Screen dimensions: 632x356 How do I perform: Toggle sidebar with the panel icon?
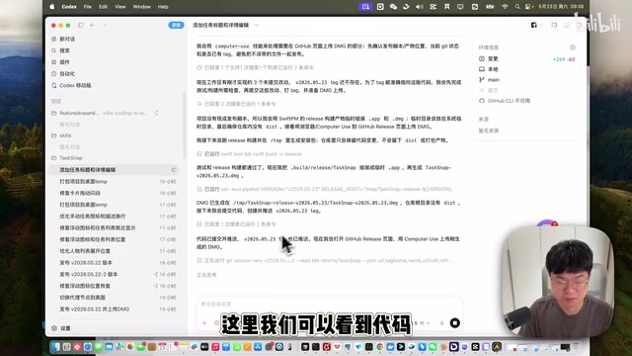tap(81, 25)
